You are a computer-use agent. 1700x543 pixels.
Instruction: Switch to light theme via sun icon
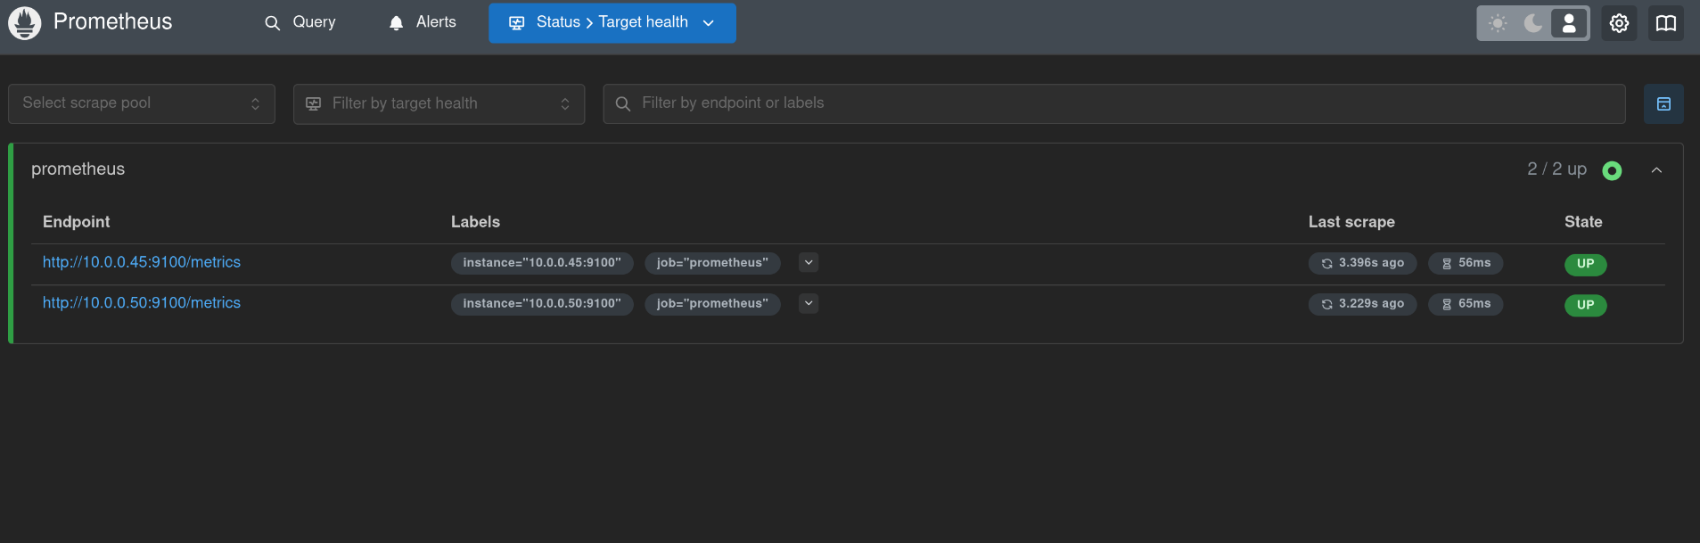1499,23
